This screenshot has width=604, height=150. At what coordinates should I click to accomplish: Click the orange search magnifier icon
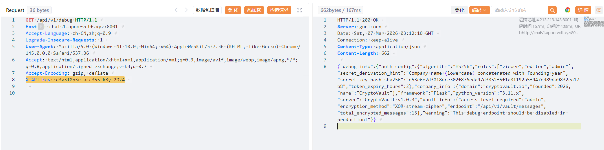pyautogui.click(x=552, y=10)
